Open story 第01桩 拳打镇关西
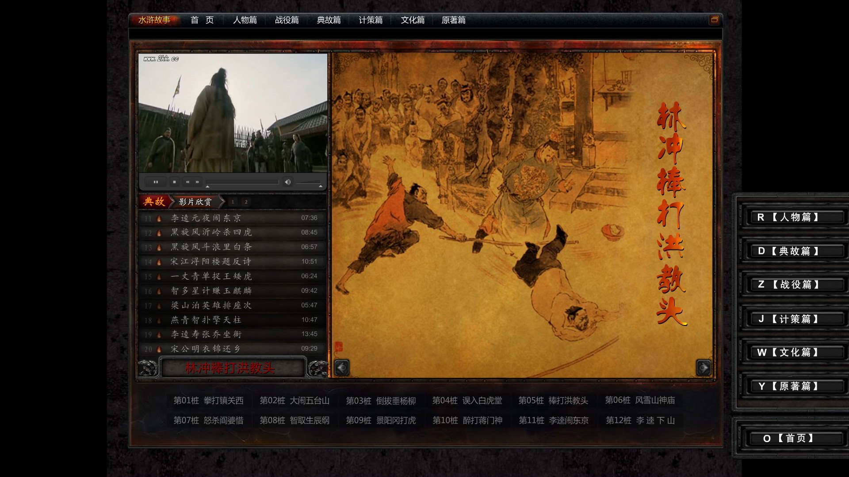This screenshot has height=477, width=849. pyautogui.click(x=208, y=401)
